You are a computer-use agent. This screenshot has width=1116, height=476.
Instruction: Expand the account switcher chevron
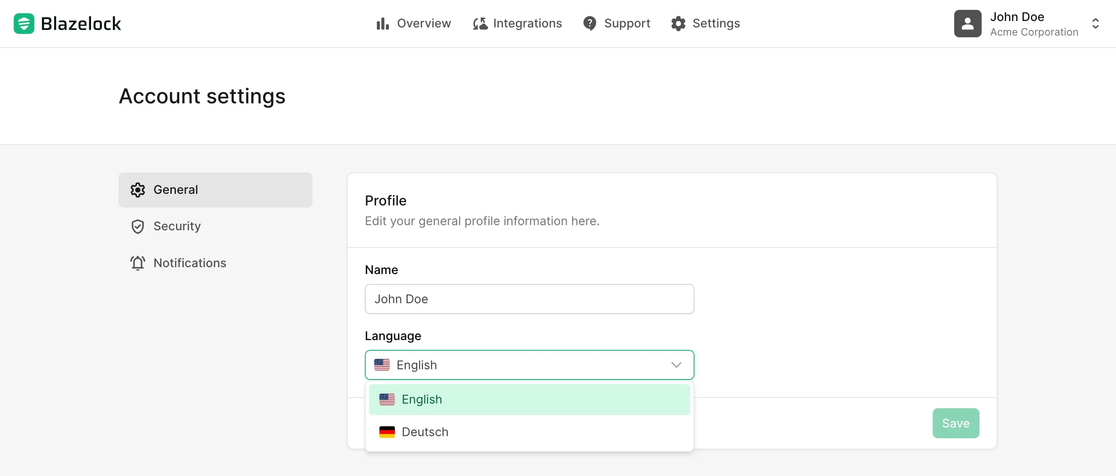click(x=1096, y=24)
